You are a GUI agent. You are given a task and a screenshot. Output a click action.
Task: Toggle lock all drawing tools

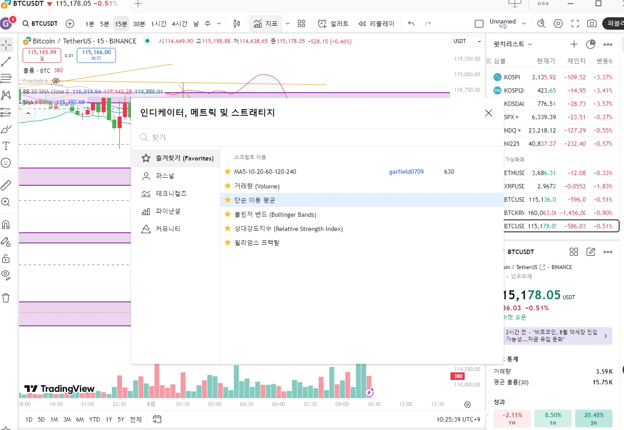[x=6, y=258]
